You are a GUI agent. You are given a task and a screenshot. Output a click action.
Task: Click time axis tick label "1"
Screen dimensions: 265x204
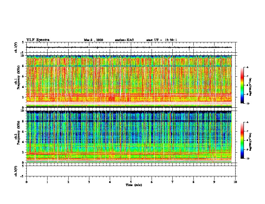click(47, 182)
